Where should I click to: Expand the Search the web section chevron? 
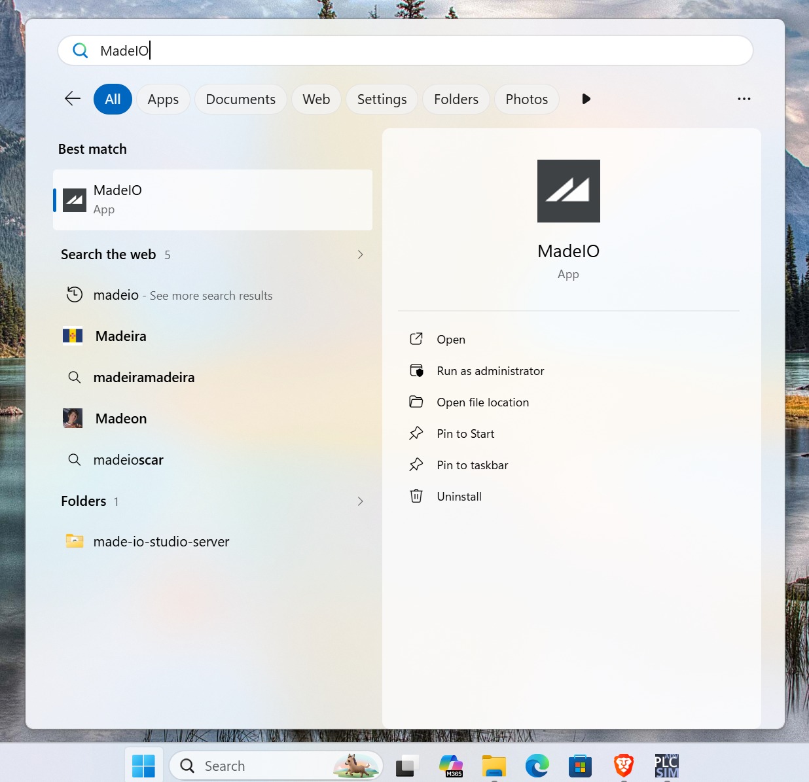(360, 255)
